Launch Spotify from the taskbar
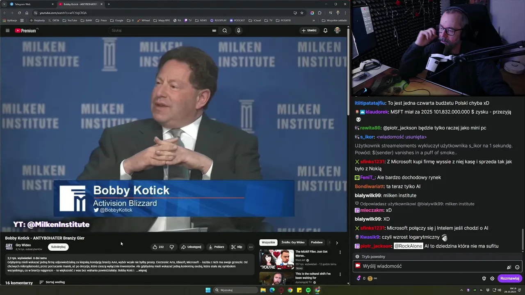Screen dimensions: 525x295 click(308, 290)
